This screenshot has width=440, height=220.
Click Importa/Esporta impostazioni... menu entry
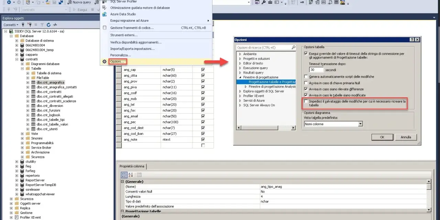pos(132,49)
